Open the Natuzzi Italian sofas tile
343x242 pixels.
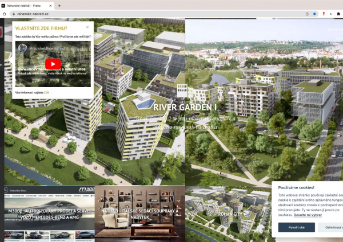(139, 215)
